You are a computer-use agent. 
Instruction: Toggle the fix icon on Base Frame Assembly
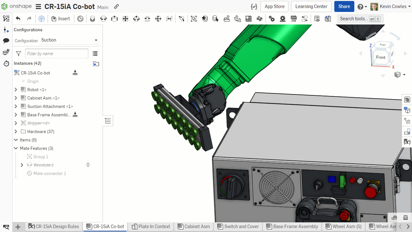click(x=75, y=114)
